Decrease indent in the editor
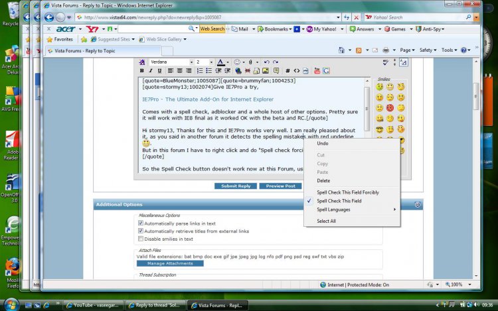Image resolution: width=498 pixels, height=311 pixels. coord(218,71)
